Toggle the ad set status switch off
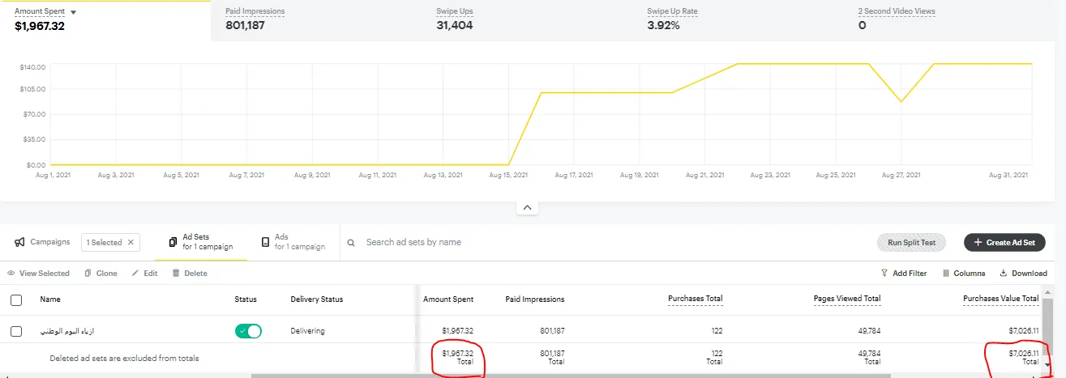This screenshot has width=1066, height=378. click(x=248, y=331)
